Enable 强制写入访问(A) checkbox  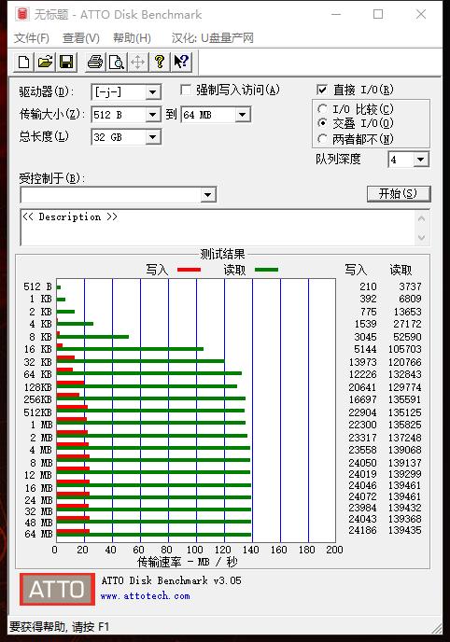[x=186, y=90]
